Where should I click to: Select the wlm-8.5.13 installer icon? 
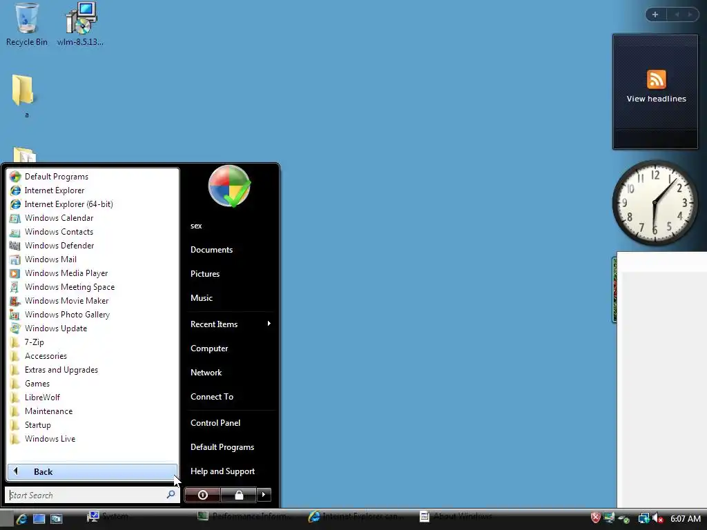[80, 25]
